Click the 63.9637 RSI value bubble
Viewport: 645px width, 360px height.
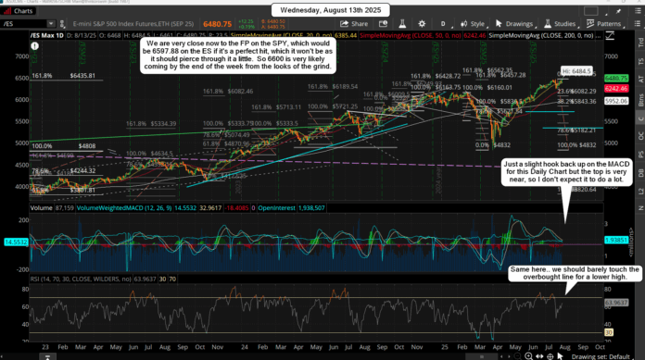tap(616, 303)
